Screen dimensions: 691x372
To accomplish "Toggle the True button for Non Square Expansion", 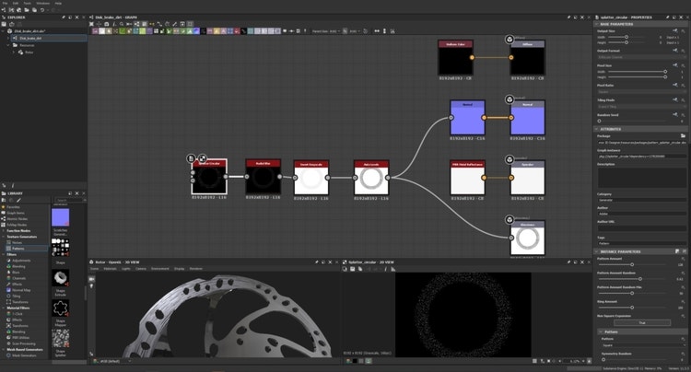I will click(x=641, y=322).
